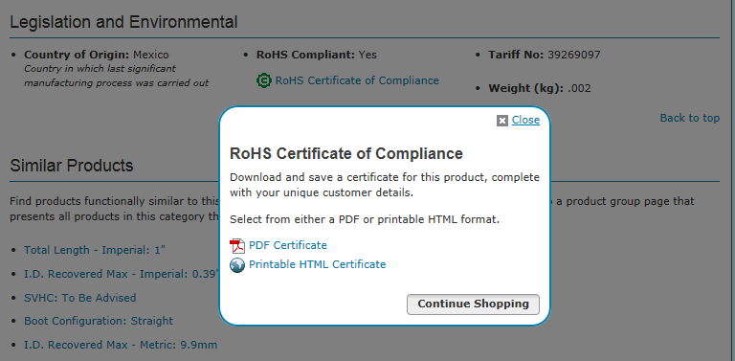Close the popup via the Close link
The width and height of the screenshot is (735, 361).
tap(525, 120)
